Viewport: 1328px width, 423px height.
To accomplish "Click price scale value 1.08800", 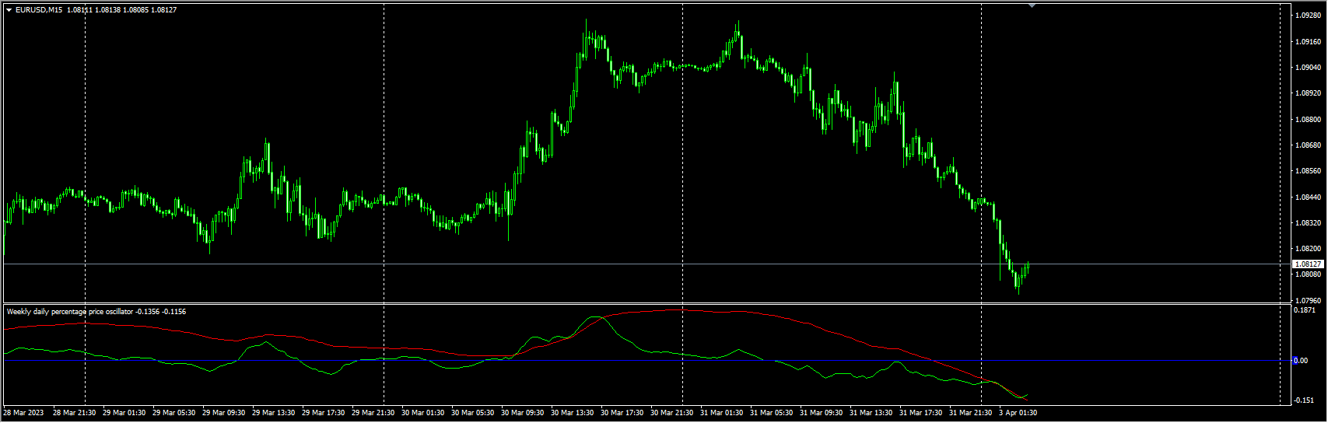I will (x=1307, y=120).
